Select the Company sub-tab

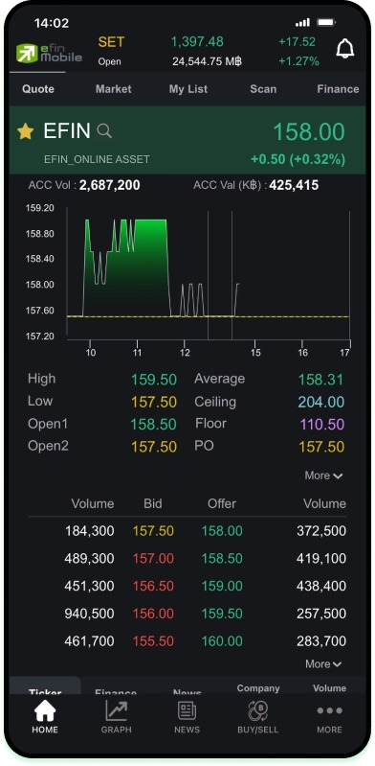point(258,687)
